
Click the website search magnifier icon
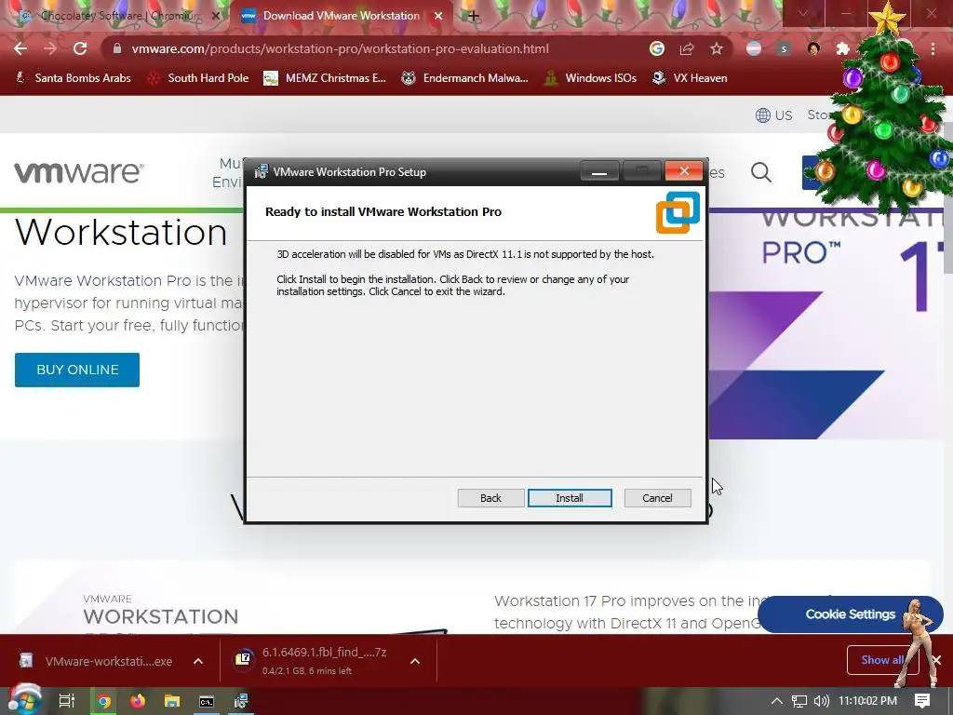[761, 172]
